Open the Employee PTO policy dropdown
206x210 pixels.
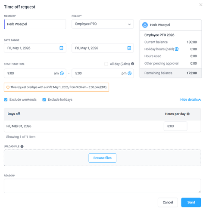(103, 24)
